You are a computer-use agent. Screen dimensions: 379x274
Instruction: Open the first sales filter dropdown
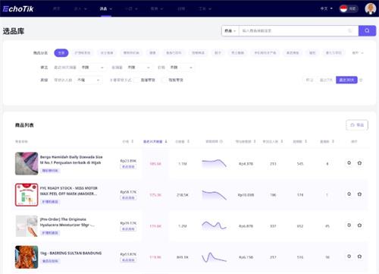coord(92,68)
